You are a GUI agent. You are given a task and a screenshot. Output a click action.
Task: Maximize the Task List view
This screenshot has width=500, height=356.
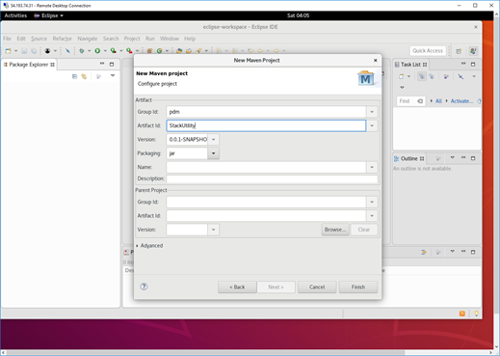point(473,65)
